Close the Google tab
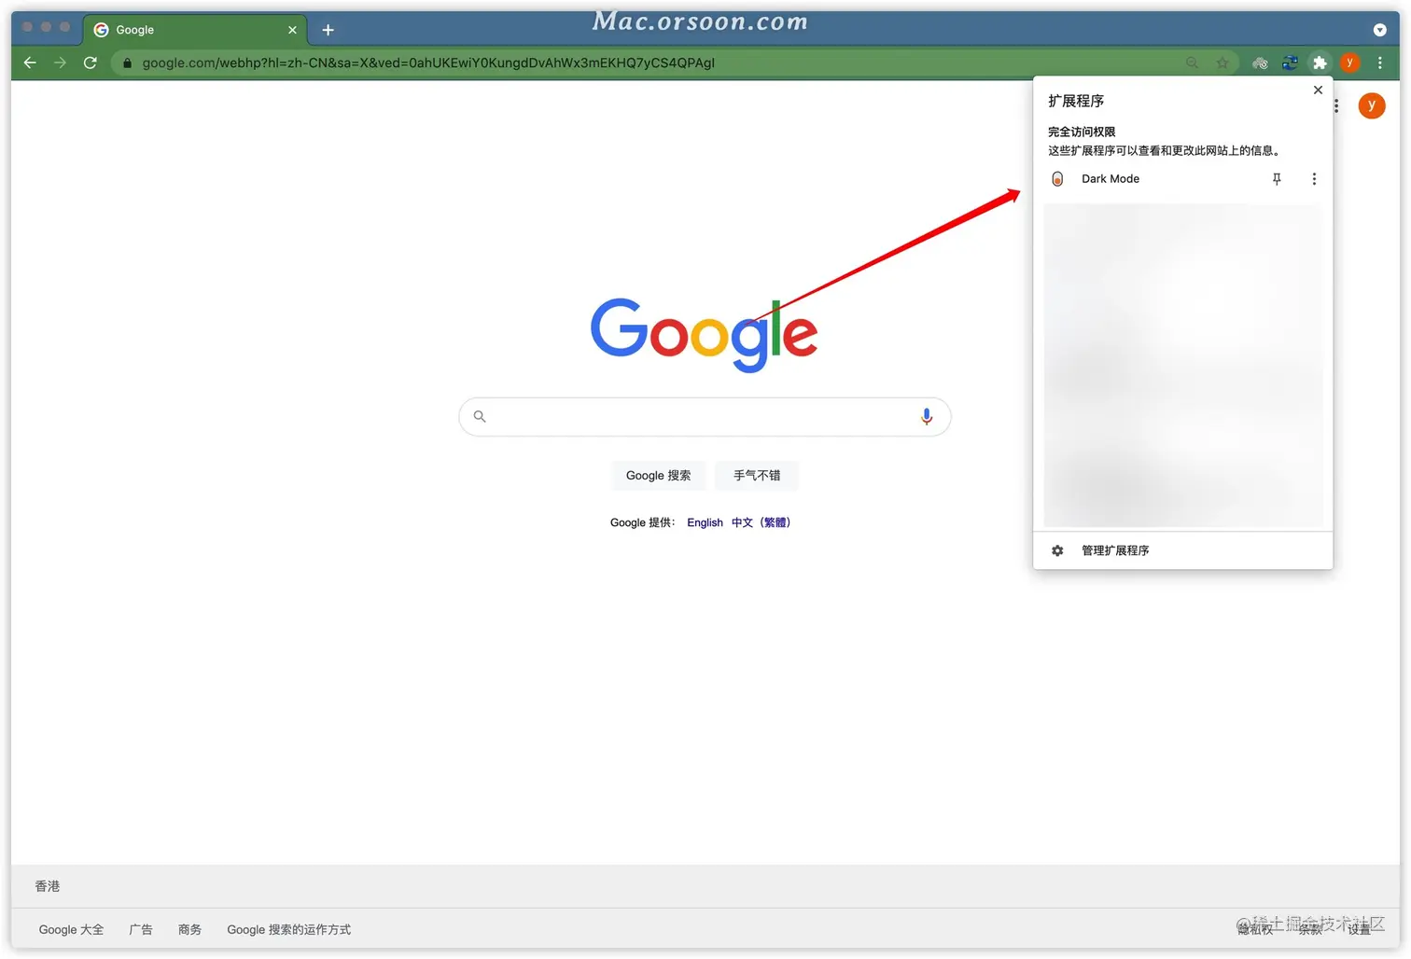The height and width of the screenshot is (959, 1411). click(x=292, y=30)
